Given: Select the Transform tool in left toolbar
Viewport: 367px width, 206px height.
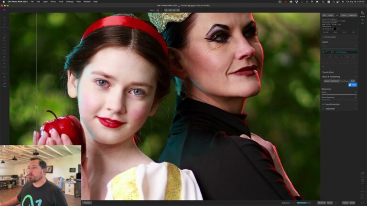Looking at the screenshot, I should pyautogui.click(x=4, y=25).
